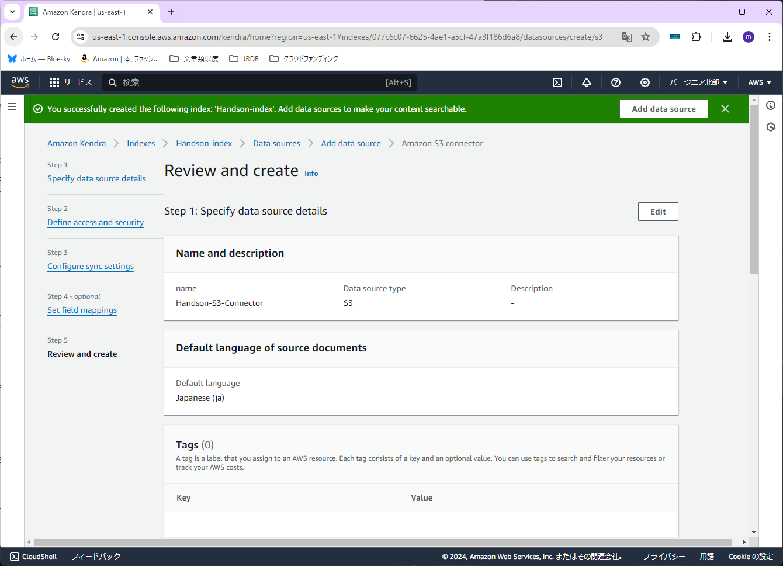Go to Configure sync settings step

point(91,266)
